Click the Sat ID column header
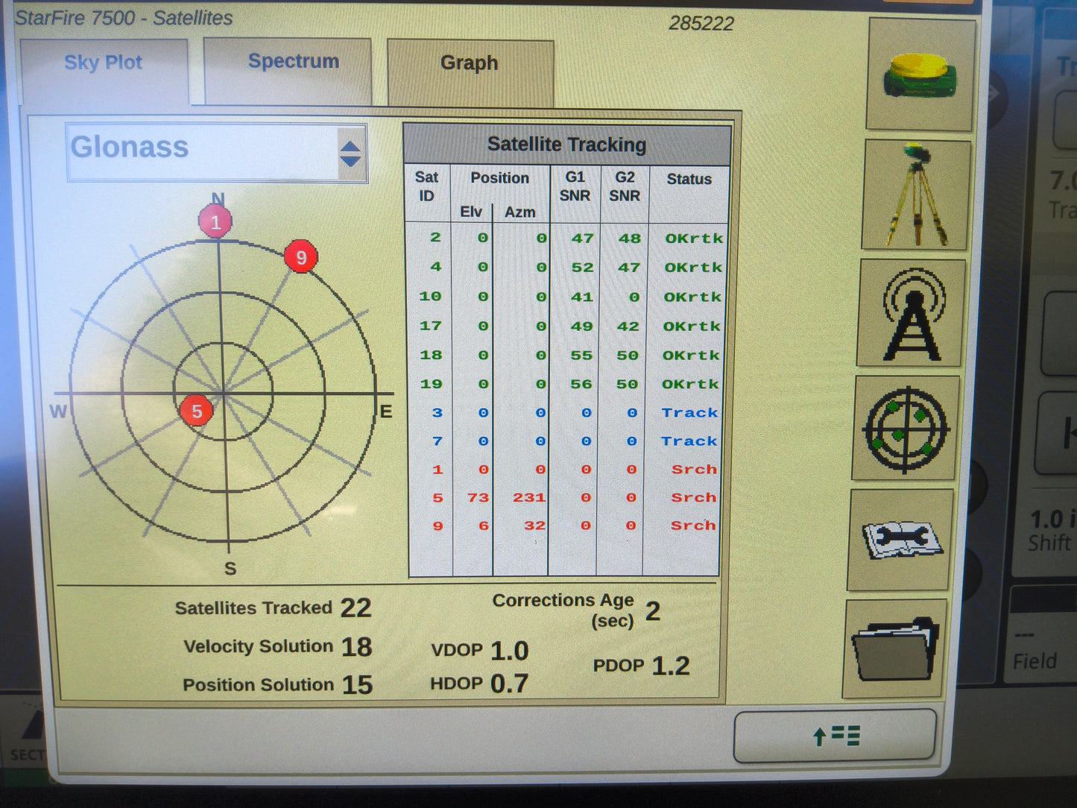1077x808 pixels. point(426,186)
